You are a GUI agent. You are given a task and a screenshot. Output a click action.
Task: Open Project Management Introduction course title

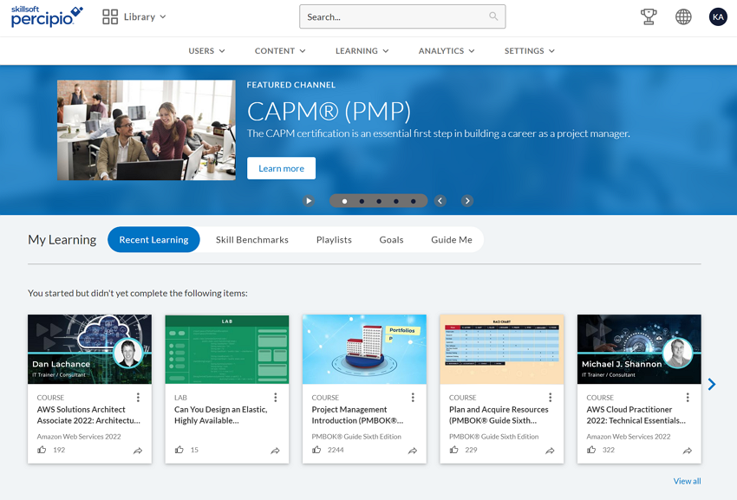click(x=357, y=415)
